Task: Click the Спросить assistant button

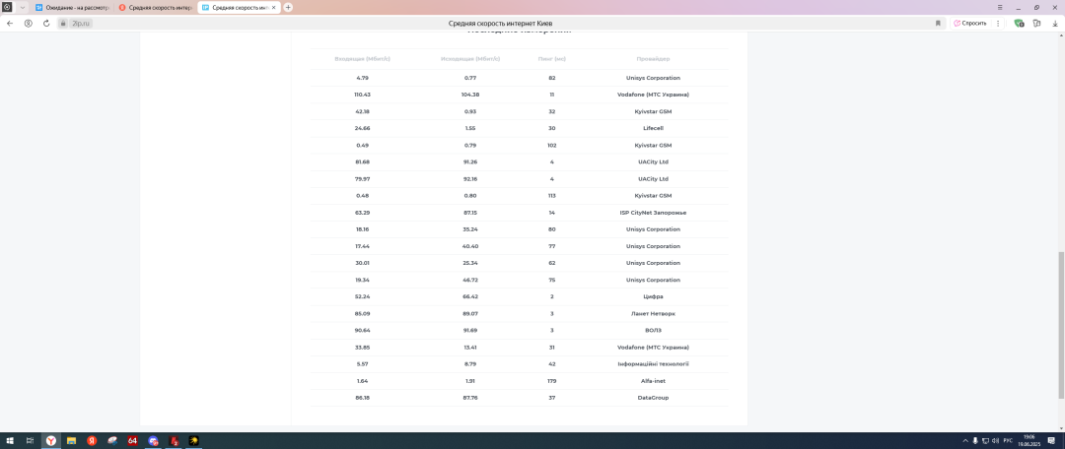Action: pyautogui.click(x=970, y=23)
